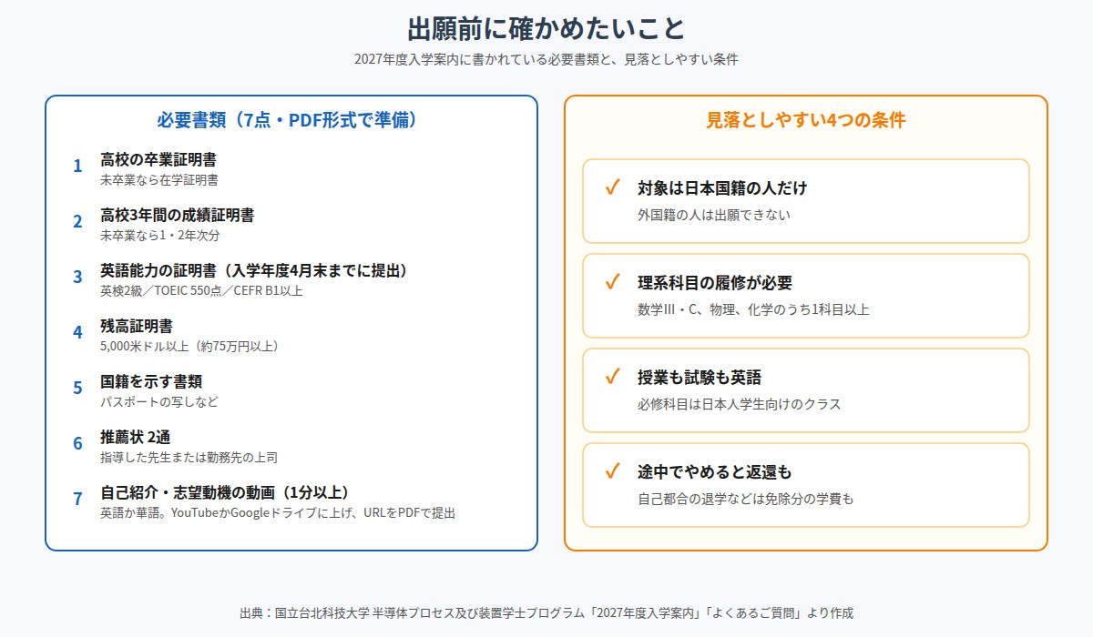Click the note 外国籍の人は出願できない

pyautogui.click(x=714, y=215)
